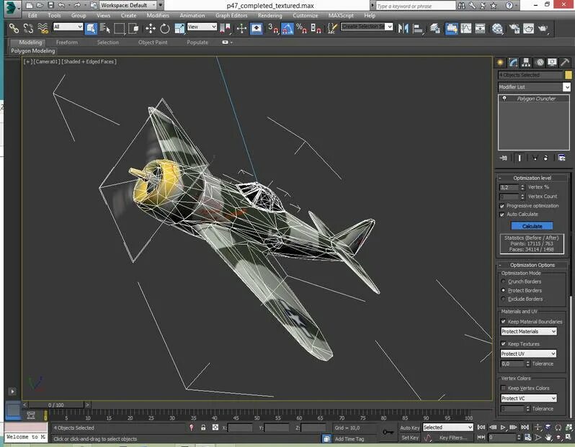The width and height of the screenshot is (575, 447).
Task: Uncheck Keep Material Boundaries
Action: (503, 322)
